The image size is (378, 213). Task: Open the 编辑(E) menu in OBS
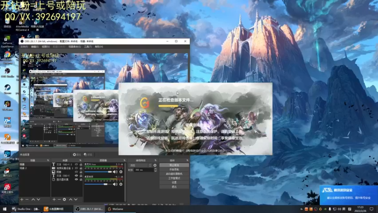(x=34, y=46)
